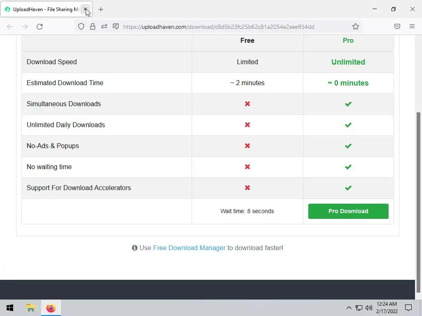The height and width of the screenshot is (316, 422).
Task: Open the volume control tray icon
Action: pos(369,308)
